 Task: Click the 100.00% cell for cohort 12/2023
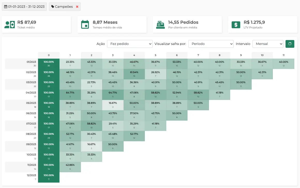[49, 177]
